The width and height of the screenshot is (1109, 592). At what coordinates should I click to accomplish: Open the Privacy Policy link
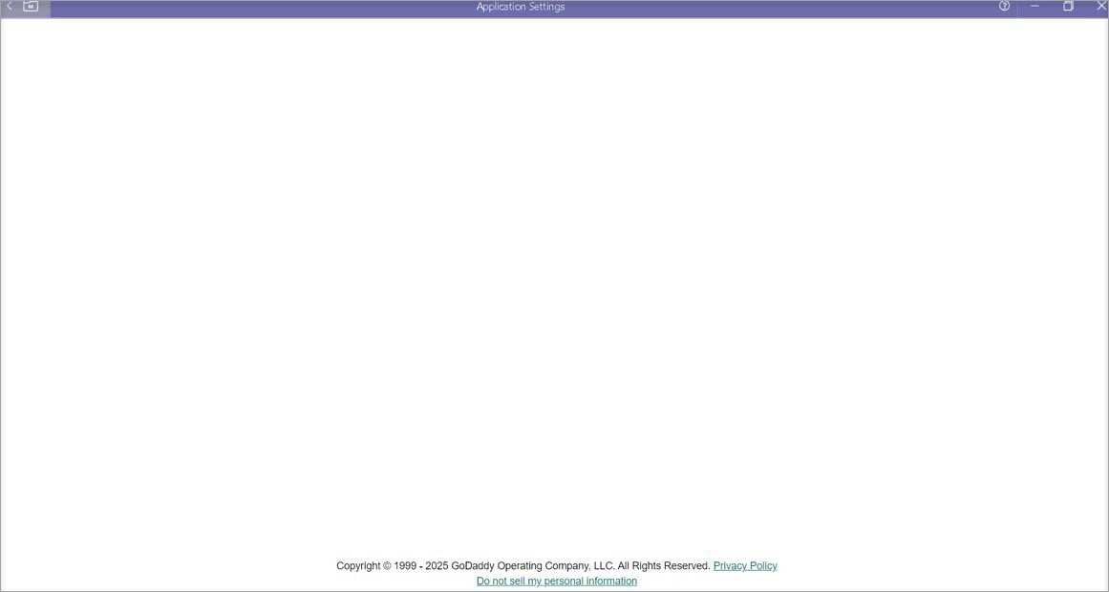[745, 566]
